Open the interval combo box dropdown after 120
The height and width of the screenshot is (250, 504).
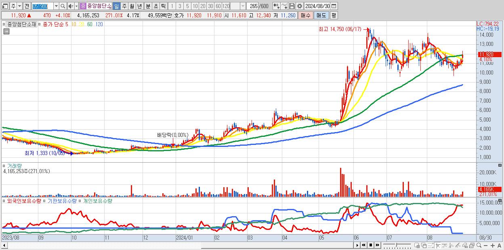click(x=243, y=6)
